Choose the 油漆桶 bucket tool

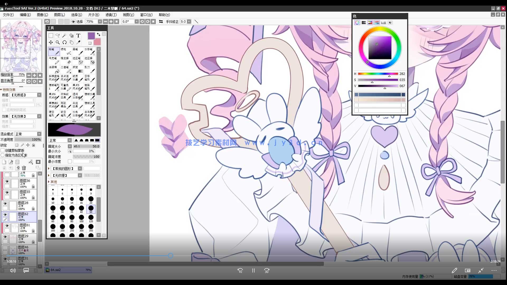point(54,69)
